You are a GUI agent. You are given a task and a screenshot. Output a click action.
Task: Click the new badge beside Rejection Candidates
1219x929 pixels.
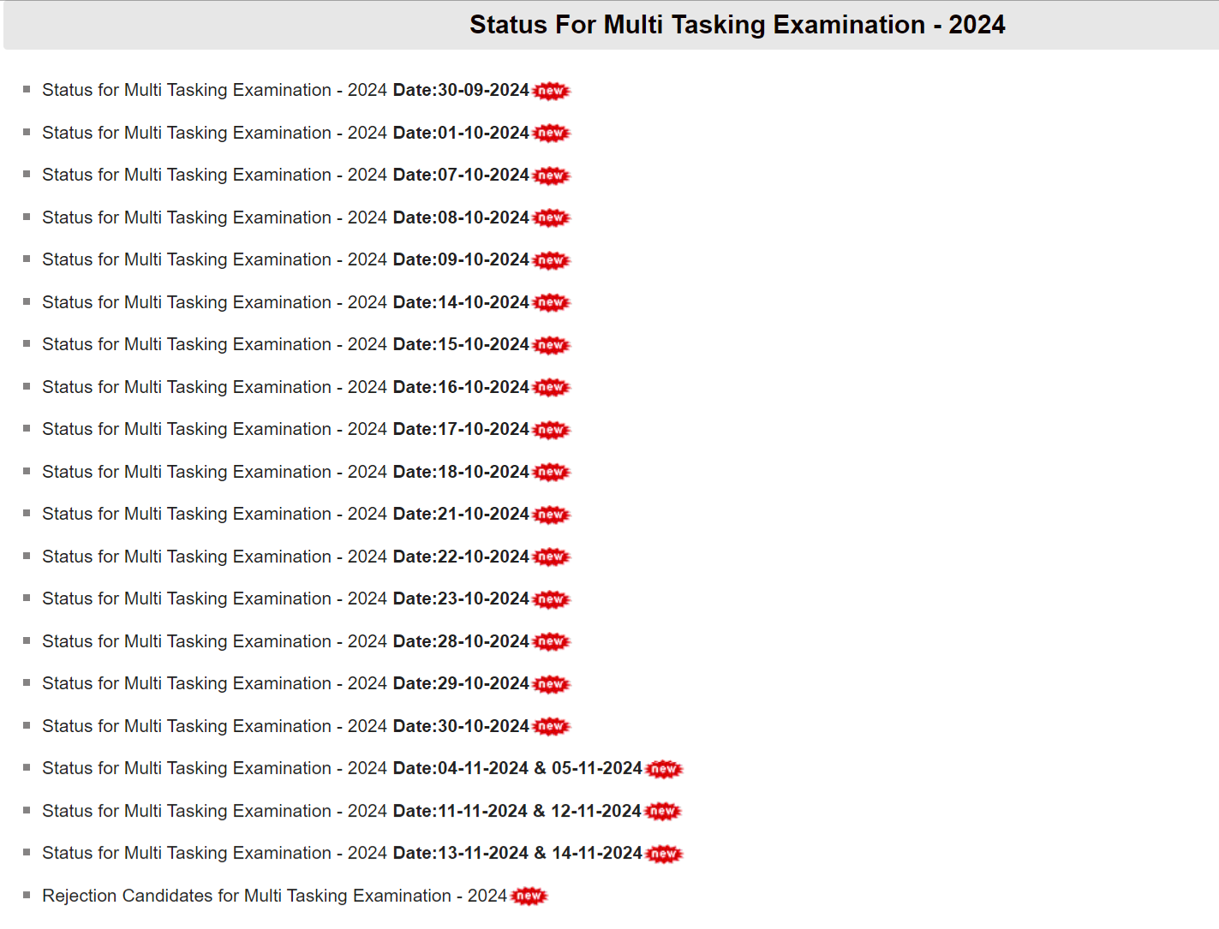tap(529, 896)
